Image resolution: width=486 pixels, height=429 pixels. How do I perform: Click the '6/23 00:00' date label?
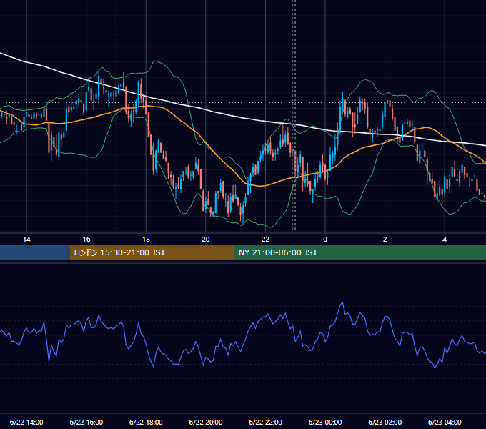(x=325, y=422)
